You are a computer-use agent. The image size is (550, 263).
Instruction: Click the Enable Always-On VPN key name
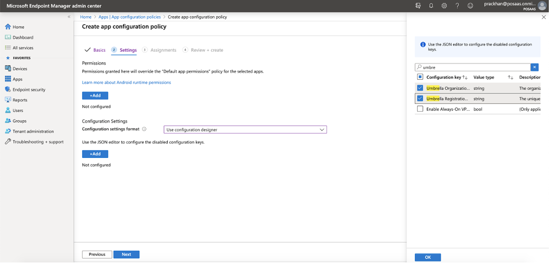tap(448, 109)
